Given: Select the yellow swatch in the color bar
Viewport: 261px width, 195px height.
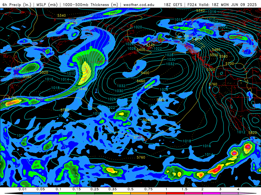Looking at the screenshot, I should click(x=121, y=193).
